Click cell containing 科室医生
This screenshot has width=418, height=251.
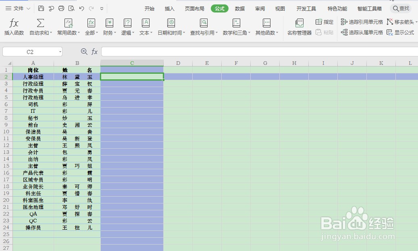[33, 200]
